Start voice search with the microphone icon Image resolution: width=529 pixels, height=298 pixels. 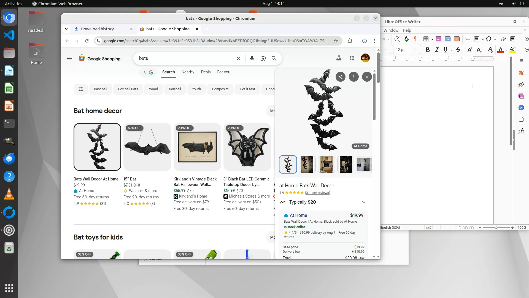pyautogui.click(x=252, y=58)
